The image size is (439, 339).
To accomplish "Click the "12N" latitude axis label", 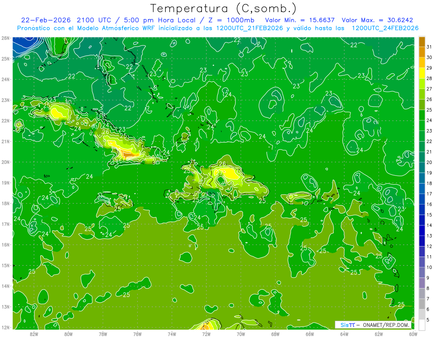I will [x=5, y=328].
